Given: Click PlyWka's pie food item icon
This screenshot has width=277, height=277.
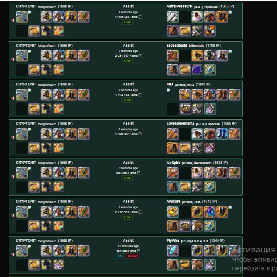Looking at the screenshot, I should 185,265.
